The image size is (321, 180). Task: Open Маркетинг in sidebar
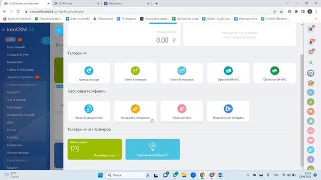[x=15, y=62]
